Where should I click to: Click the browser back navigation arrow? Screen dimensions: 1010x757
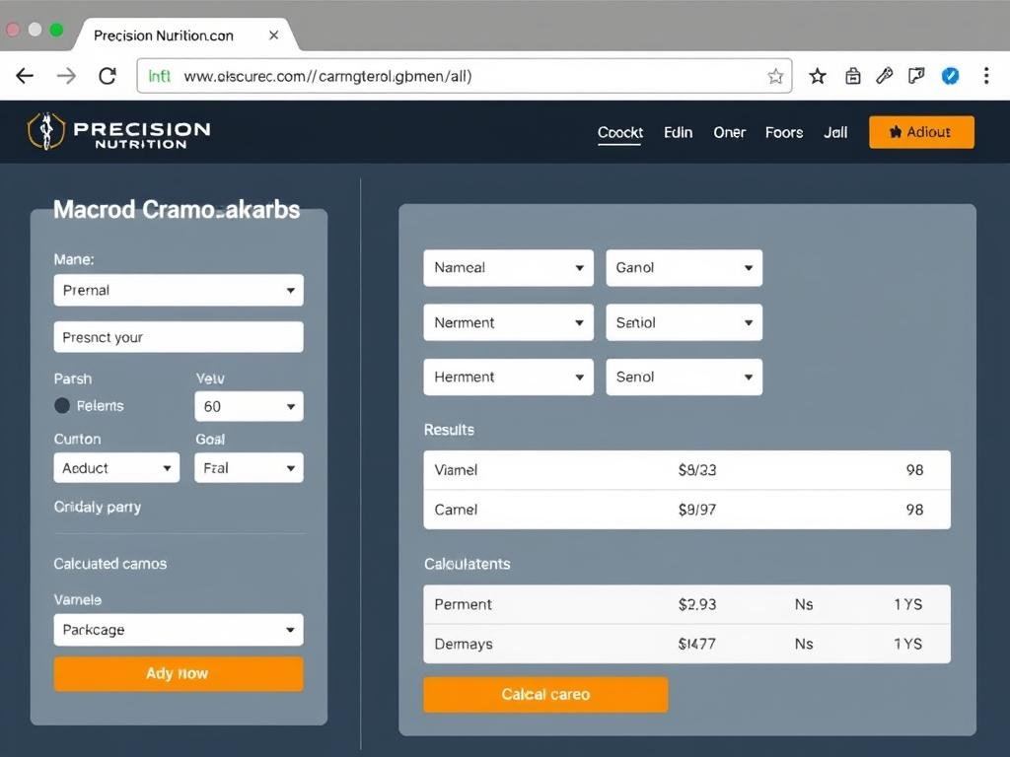click(24, 75)
